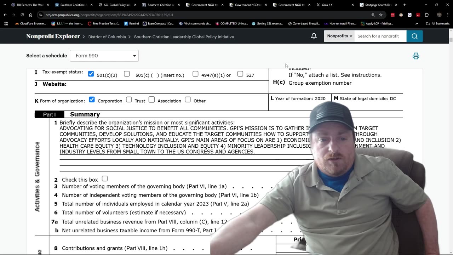
Task: Open Nonprofit Explorer home link
Action: pos(53,36)
